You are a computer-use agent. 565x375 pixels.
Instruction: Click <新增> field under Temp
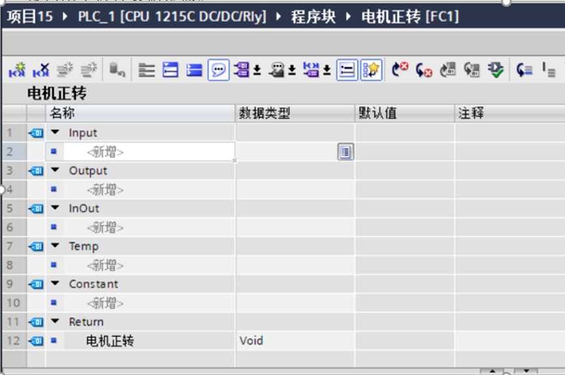(149, 265)
